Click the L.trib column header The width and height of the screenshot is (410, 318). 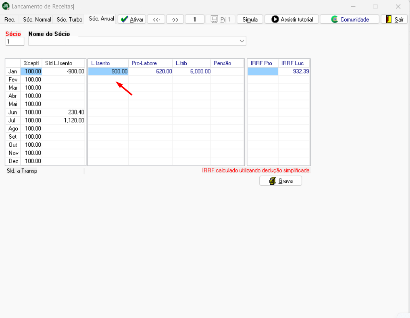point(191,63)
